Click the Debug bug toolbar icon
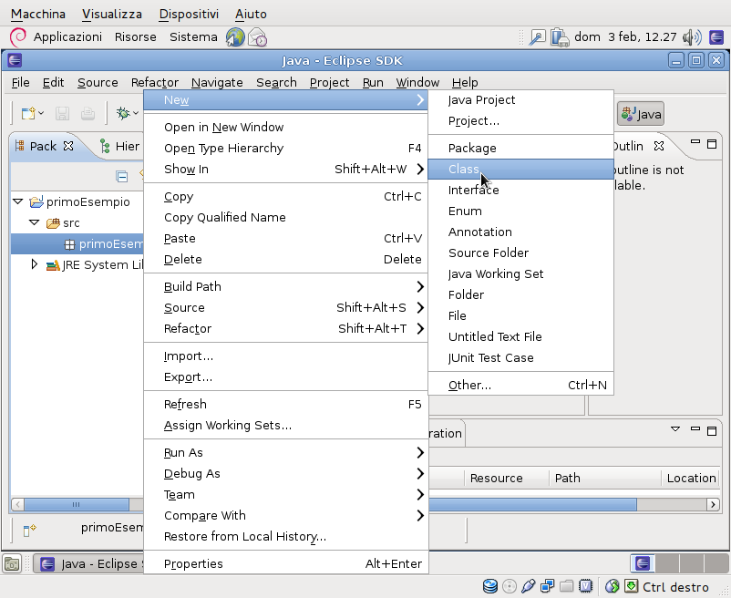This screenshot has height=598, width=731. pyautogui.click(x=123, y=113)
